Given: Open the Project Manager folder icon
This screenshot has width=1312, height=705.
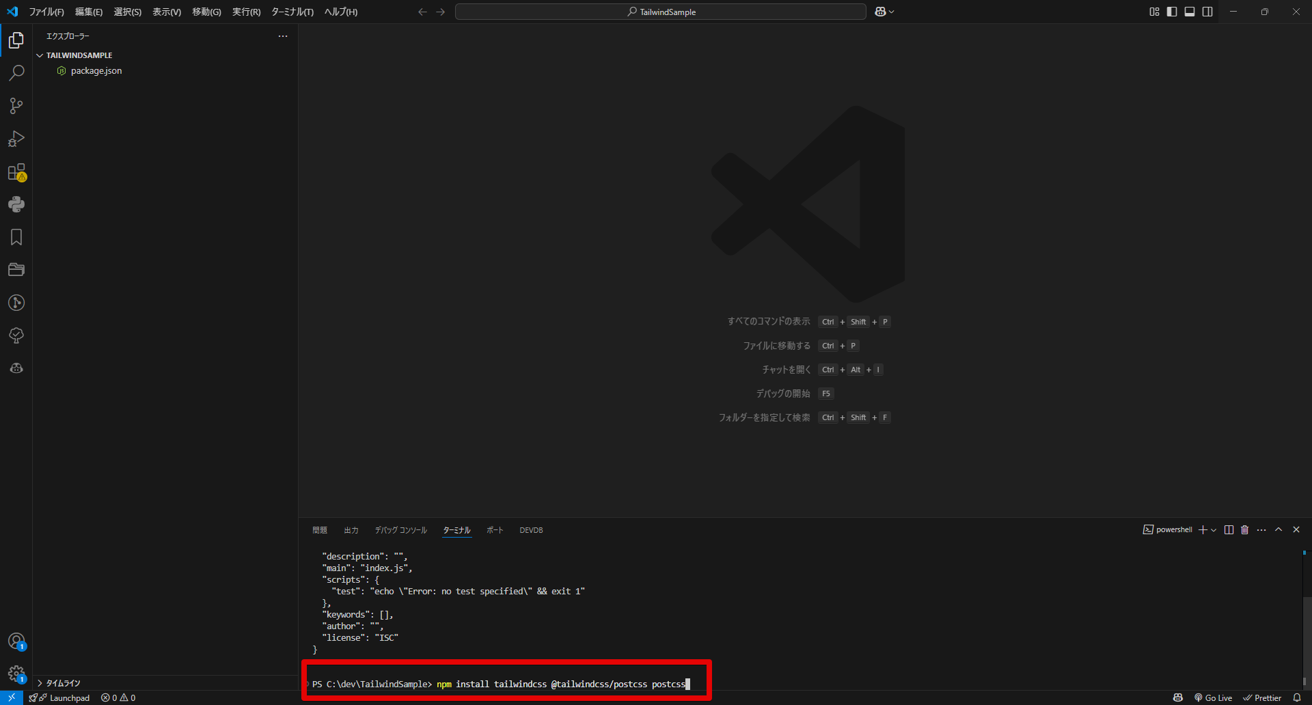Looking at the screenshot, I should 16,270.
